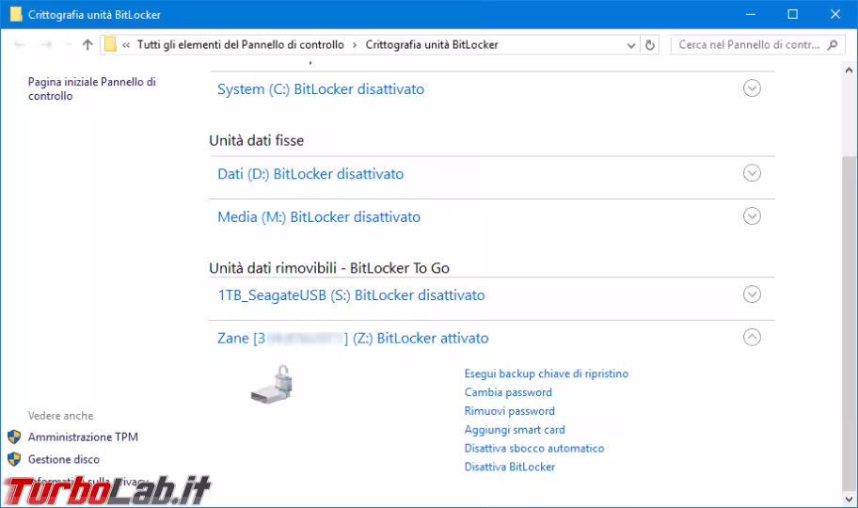Click the search magnifier icon
Image resolution: width=858 pixels, height=508 pixels.
coord(833,45)
